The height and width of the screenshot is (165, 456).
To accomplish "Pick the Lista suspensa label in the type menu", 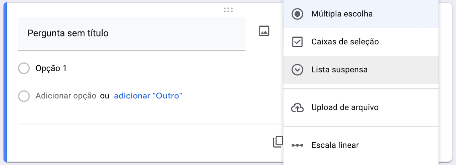I will point(339,70).
